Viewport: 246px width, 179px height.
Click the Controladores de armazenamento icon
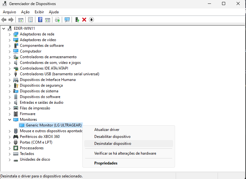[16, 57]
